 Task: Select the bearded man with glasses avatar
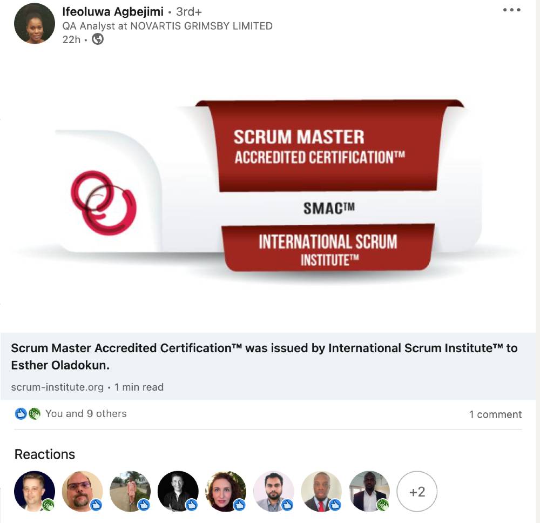[82, 491]
